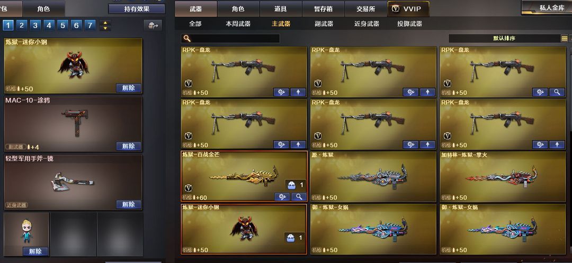Screen dimensions: 572x263
Task: Click 解除 on the MAC-10-涂鸦 slot
Action: [x=128, y=146]
